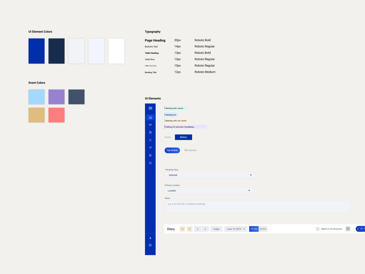Enable Adjust to my timezone checkbox

click(x=318, y=229)
